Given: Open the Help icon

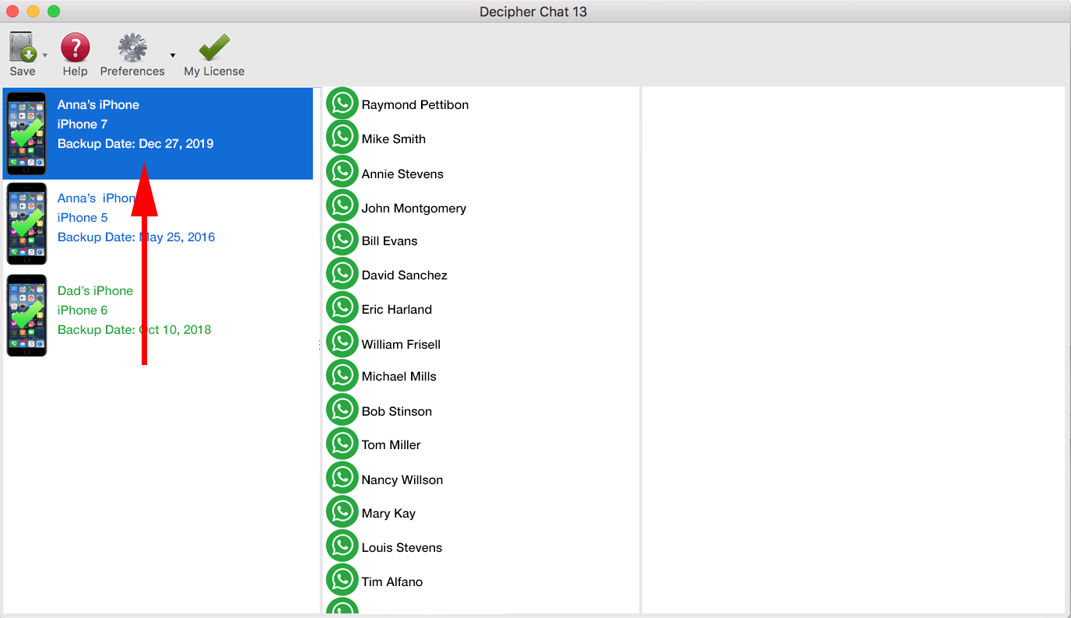Looking at the screenshot, I should pos(75,48).
